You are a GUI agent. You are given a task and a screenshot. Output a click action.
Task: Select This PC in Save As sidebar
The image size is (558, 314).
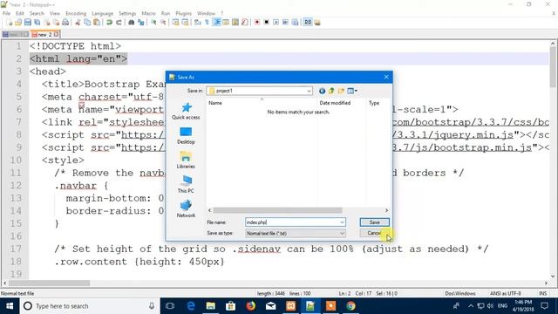[x=186, y=185]
